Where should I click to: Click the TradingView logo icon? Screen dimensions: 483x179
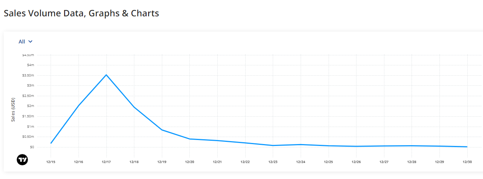pyautogui.click(x=22, y=160)
